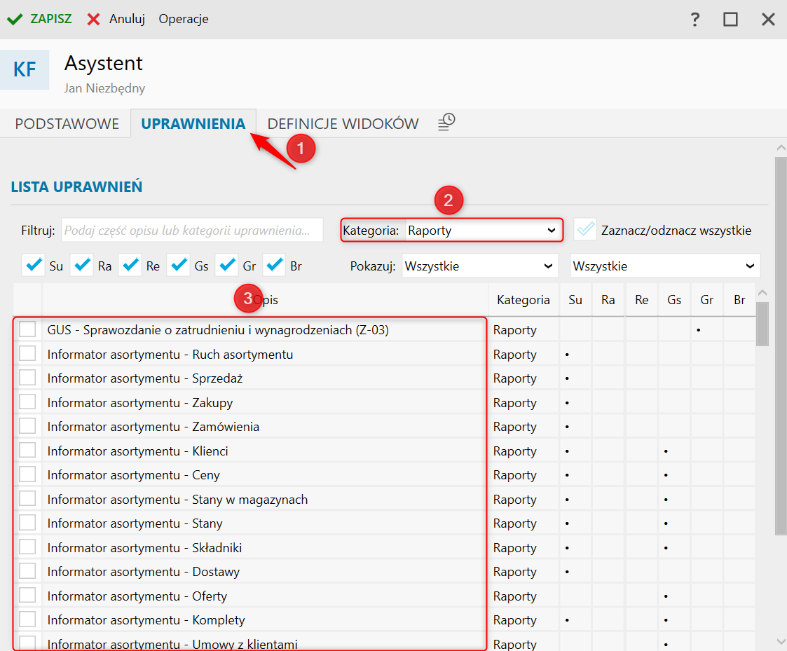Open the Operacje menu
Viewport: 787px width, 651px height.
[x=184, y=19]
